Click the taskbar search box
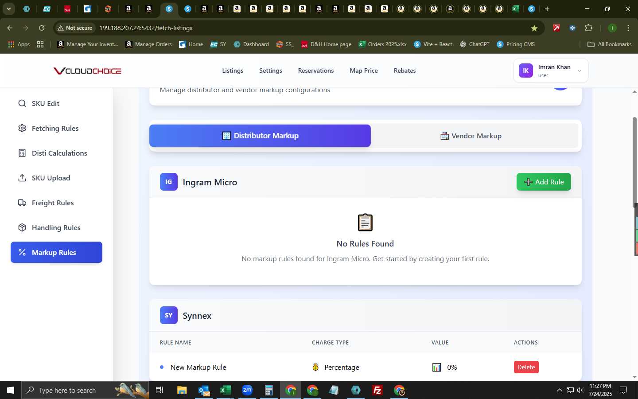 [x=84, y=390]
